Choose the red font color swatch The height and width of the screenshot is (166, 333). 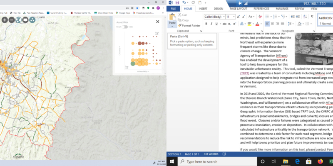(x=257, y=24)
